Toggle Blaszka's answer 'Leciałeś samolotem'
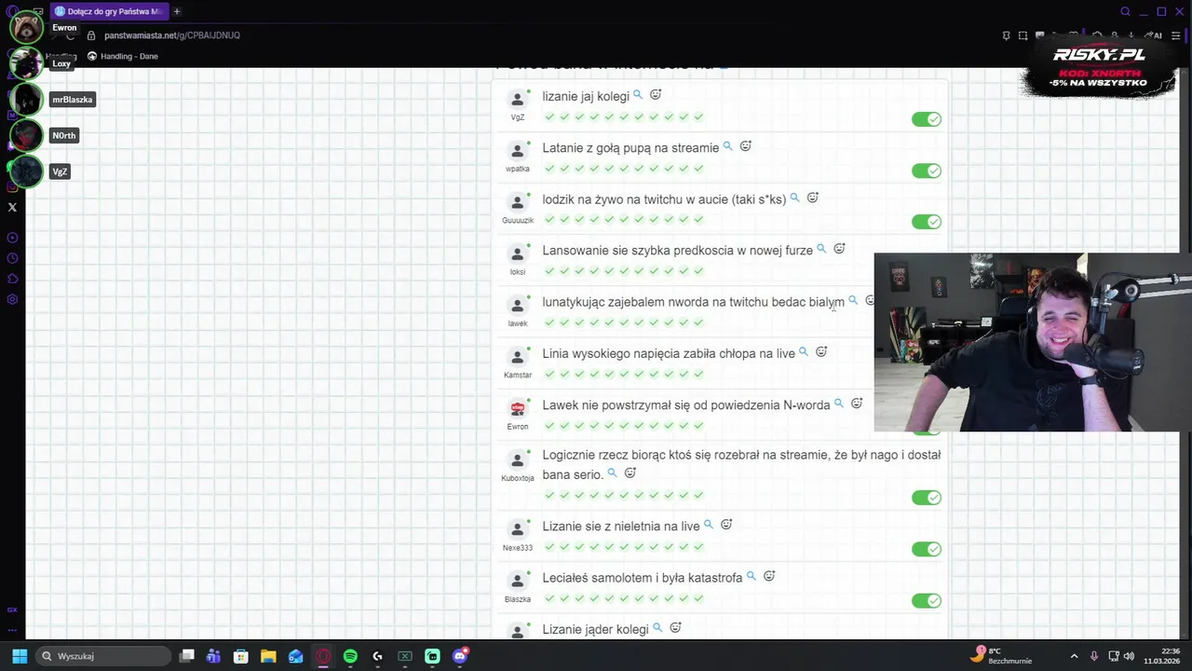This screenshot has height=671, width=1192. tap(927, 600)
